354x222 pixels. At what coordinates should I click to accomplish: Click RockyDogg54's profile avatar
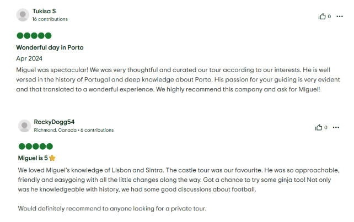(x=24, y=126)
